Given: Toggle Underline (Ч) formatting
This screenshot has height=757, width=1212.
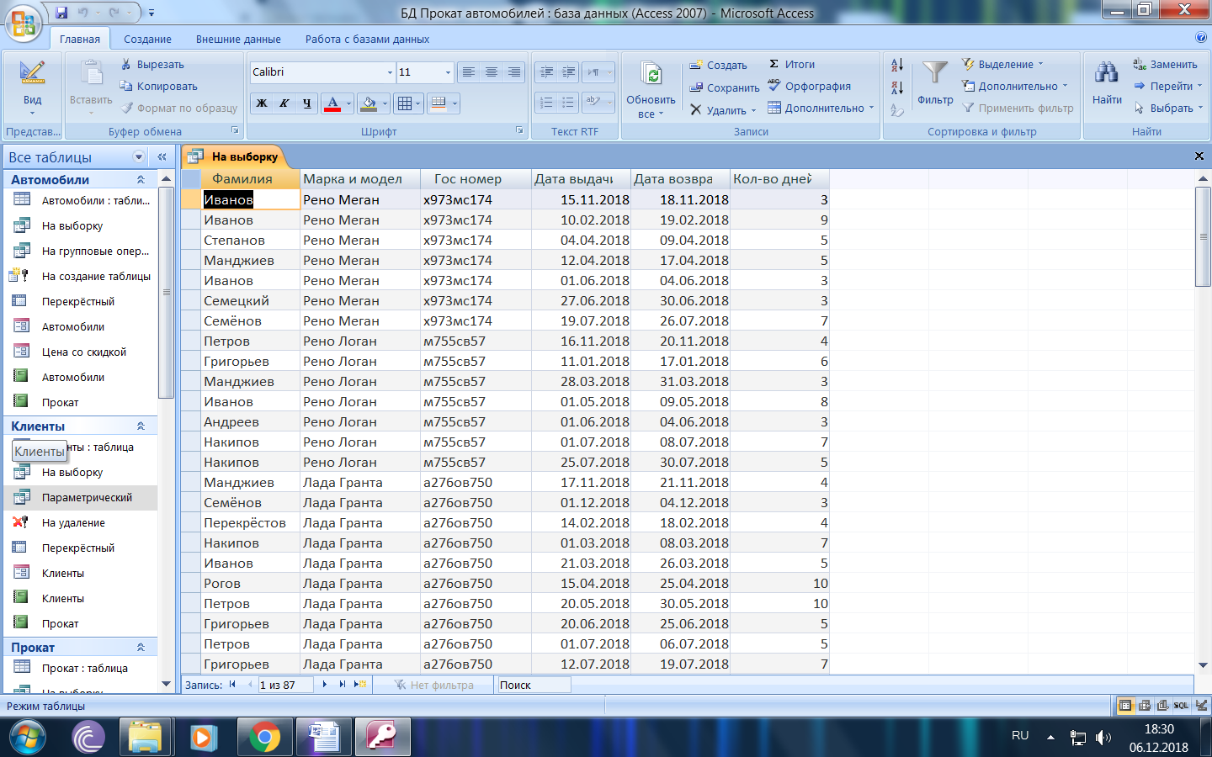Looking at the screenshot, I should [x=307, y=103].
